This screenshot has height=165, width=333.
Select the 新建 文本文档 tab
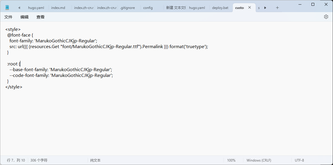(x=176, y=8)
